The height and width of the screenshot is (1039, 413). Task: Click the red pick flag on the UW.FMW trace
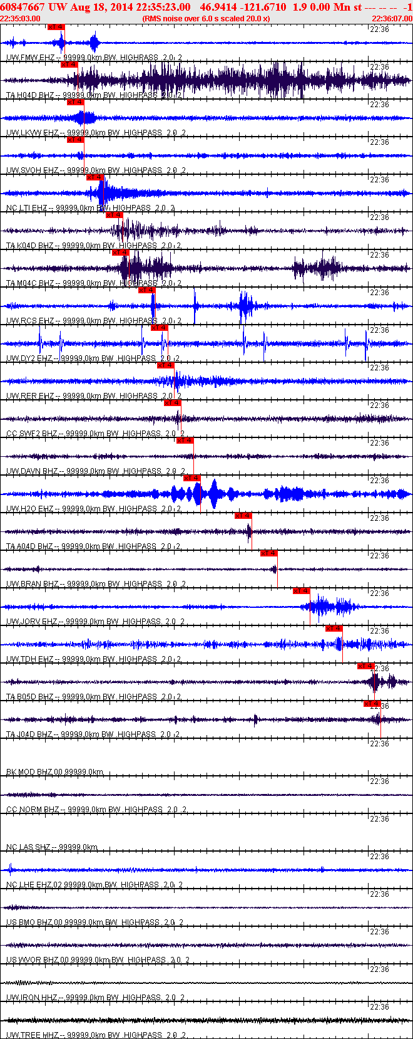pyautogui.click(x=56, y=27)
